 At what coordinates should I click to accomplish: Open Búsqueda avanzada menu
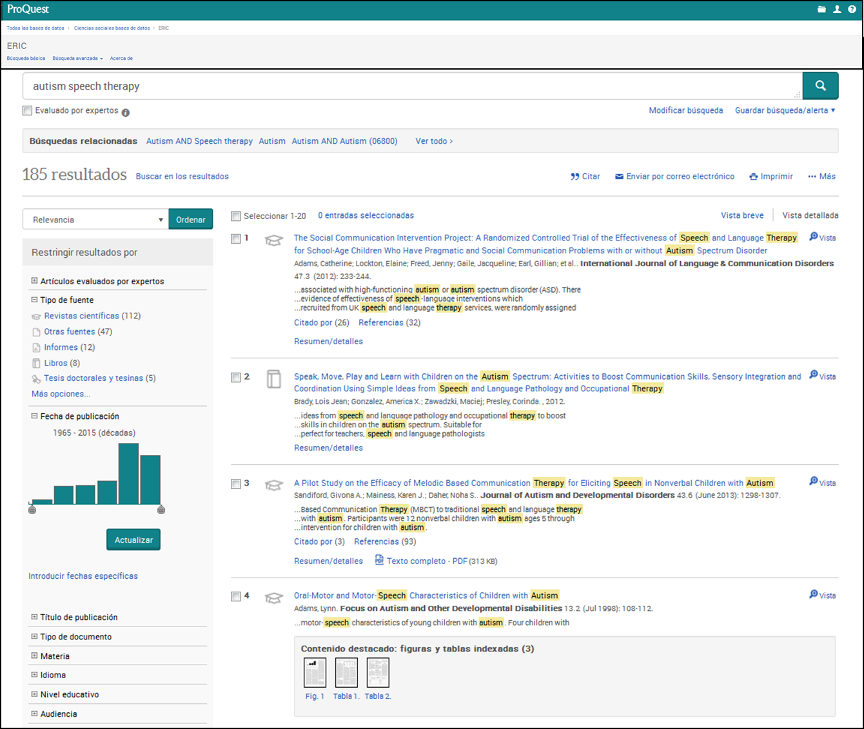[77, 59]
